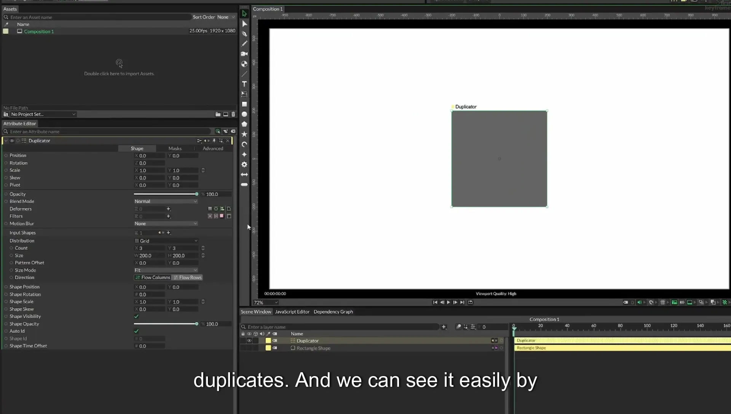Select the Ellipse shape tool
Screen dimensions: 731x414
[244, 114]
